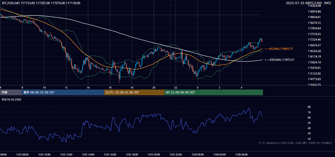Click price axis label 118274.72

pos(314,23)
